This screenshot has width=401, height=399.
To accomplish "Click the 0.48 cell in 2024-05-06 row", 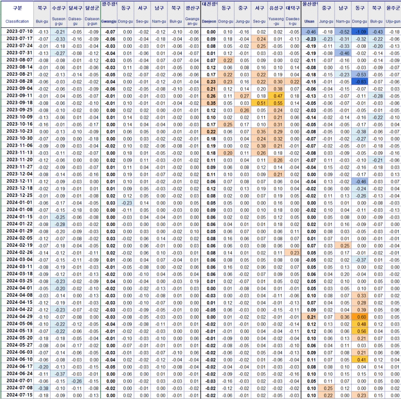I will (360, 324).
